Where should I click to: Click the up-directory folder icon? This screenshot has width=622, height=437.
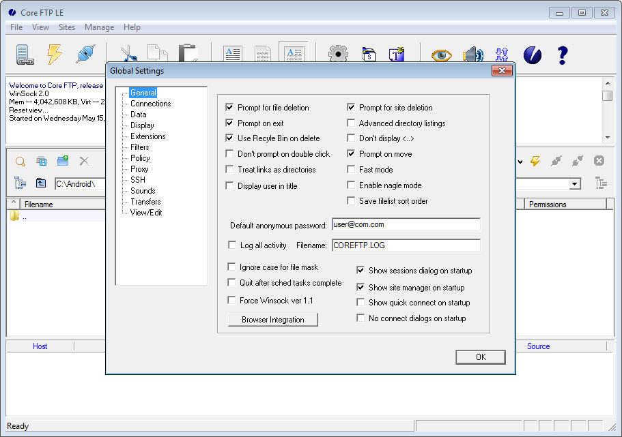coord(41,183)
